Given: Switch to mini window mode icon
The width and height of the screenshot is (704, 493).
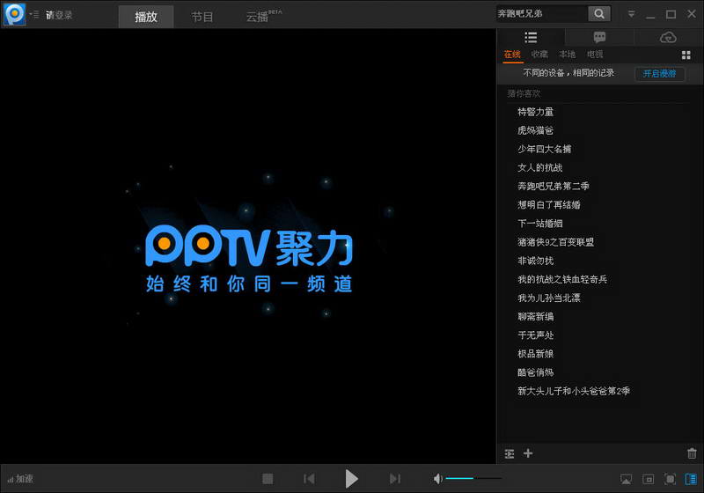Looking at the screenshot, I should click(x=649, y=480).
